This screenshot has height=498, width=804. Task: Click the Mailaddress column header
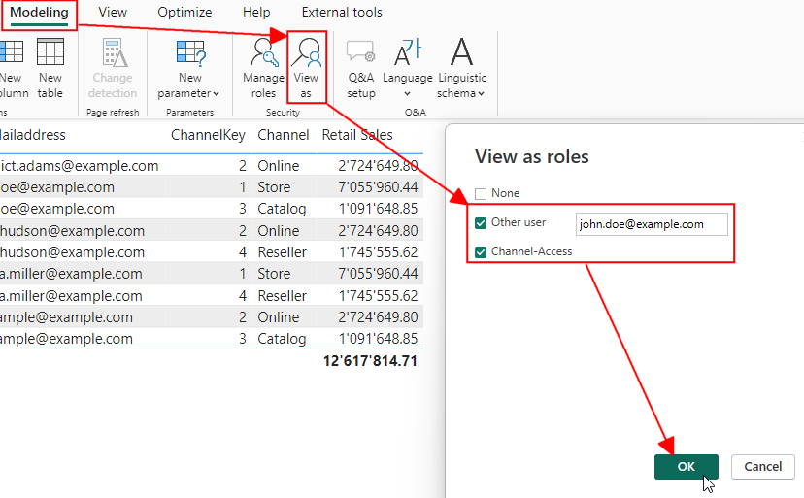pos(32,135)
